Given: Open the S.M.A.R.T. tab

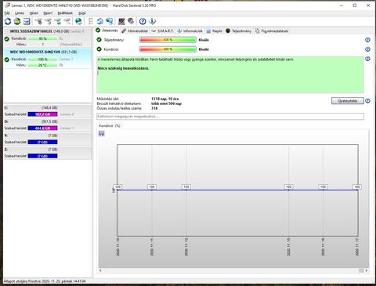Looking at the screenshot, I should (162, 31).
